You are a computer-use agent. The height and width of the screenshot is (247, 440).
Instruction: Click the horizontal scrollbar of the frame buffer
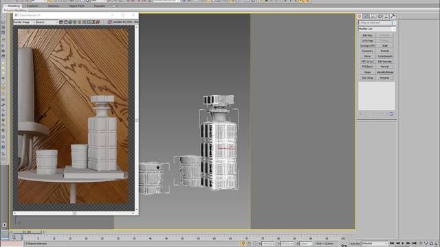coord(74,213)
